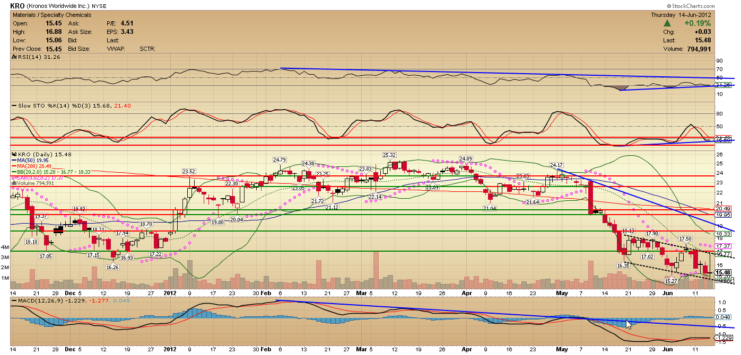Screen dimensions: 741x355
Task: Click the Materials / Specialty Chemicals sector text
Action: pos(53,15)
